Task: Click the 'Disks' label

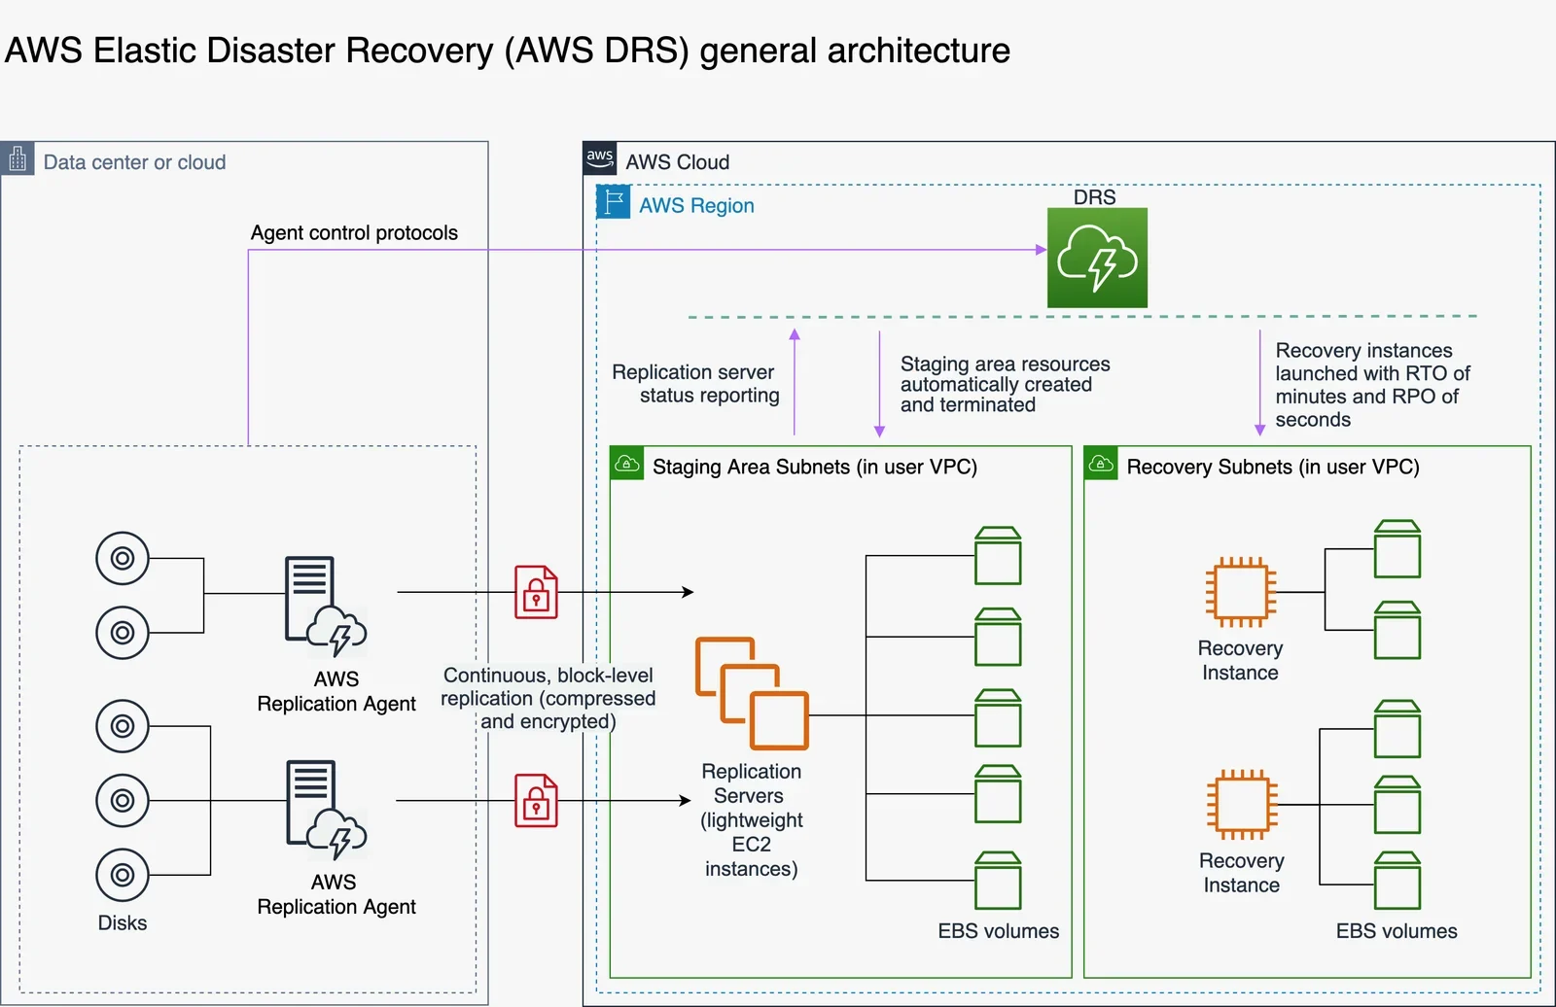Action: pyautogui.click(x=123, y=922)
